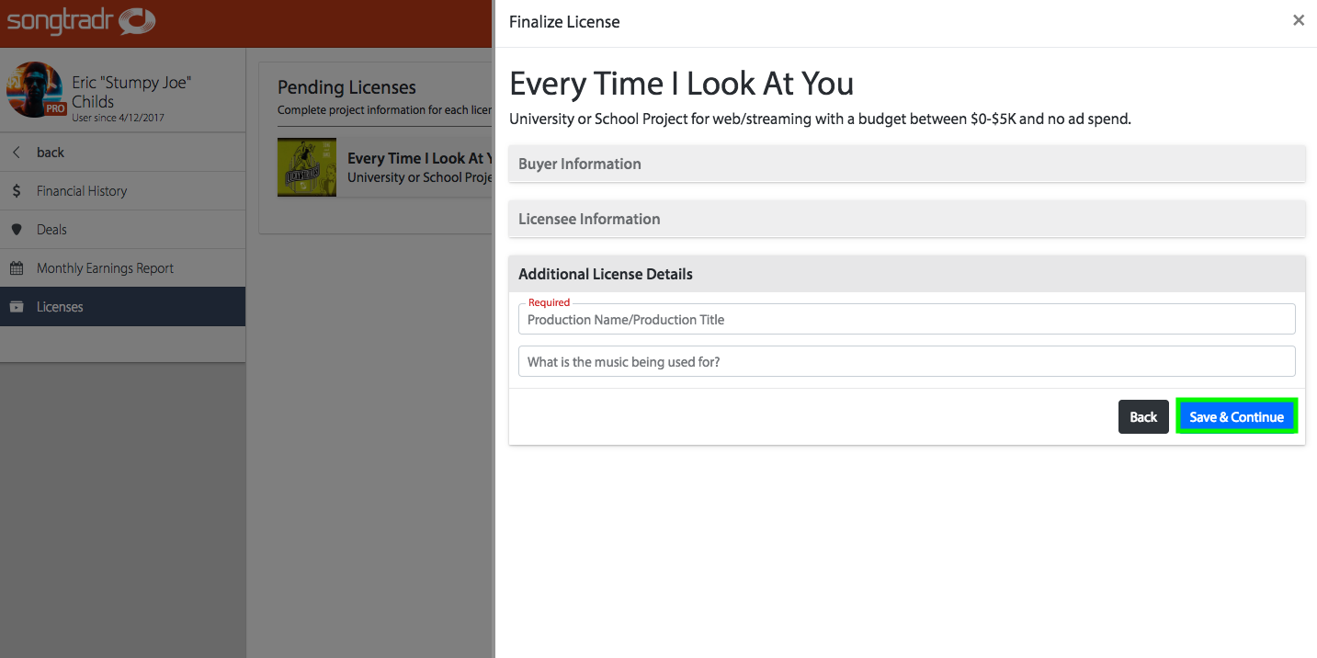Click the Back button

[x=1143, y=417]
